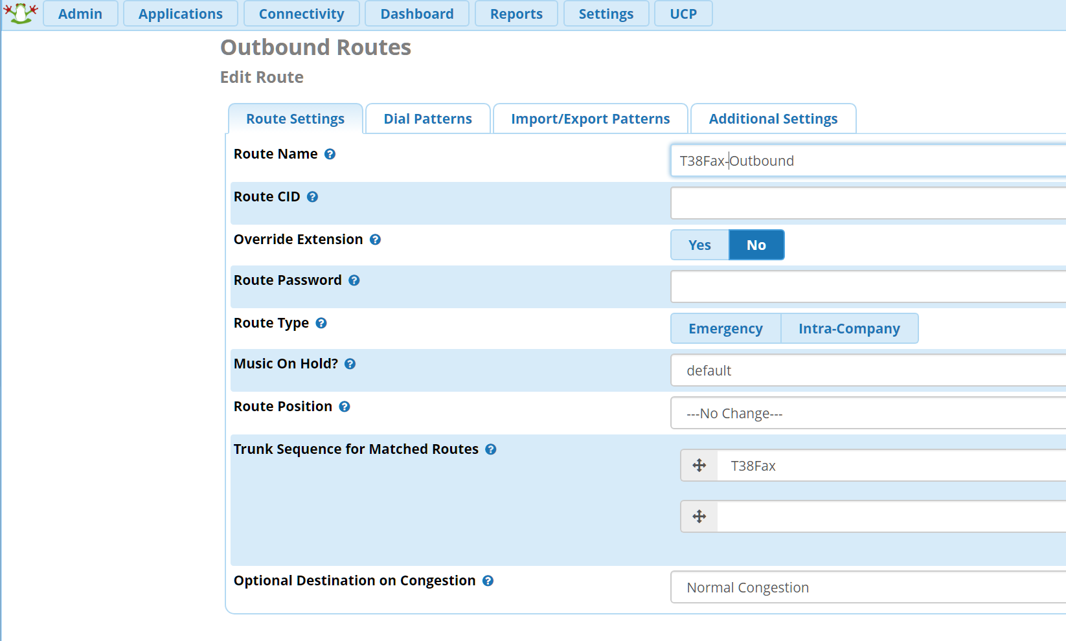
Task: Open Additional Settings tab
Action: pos(773,119)
